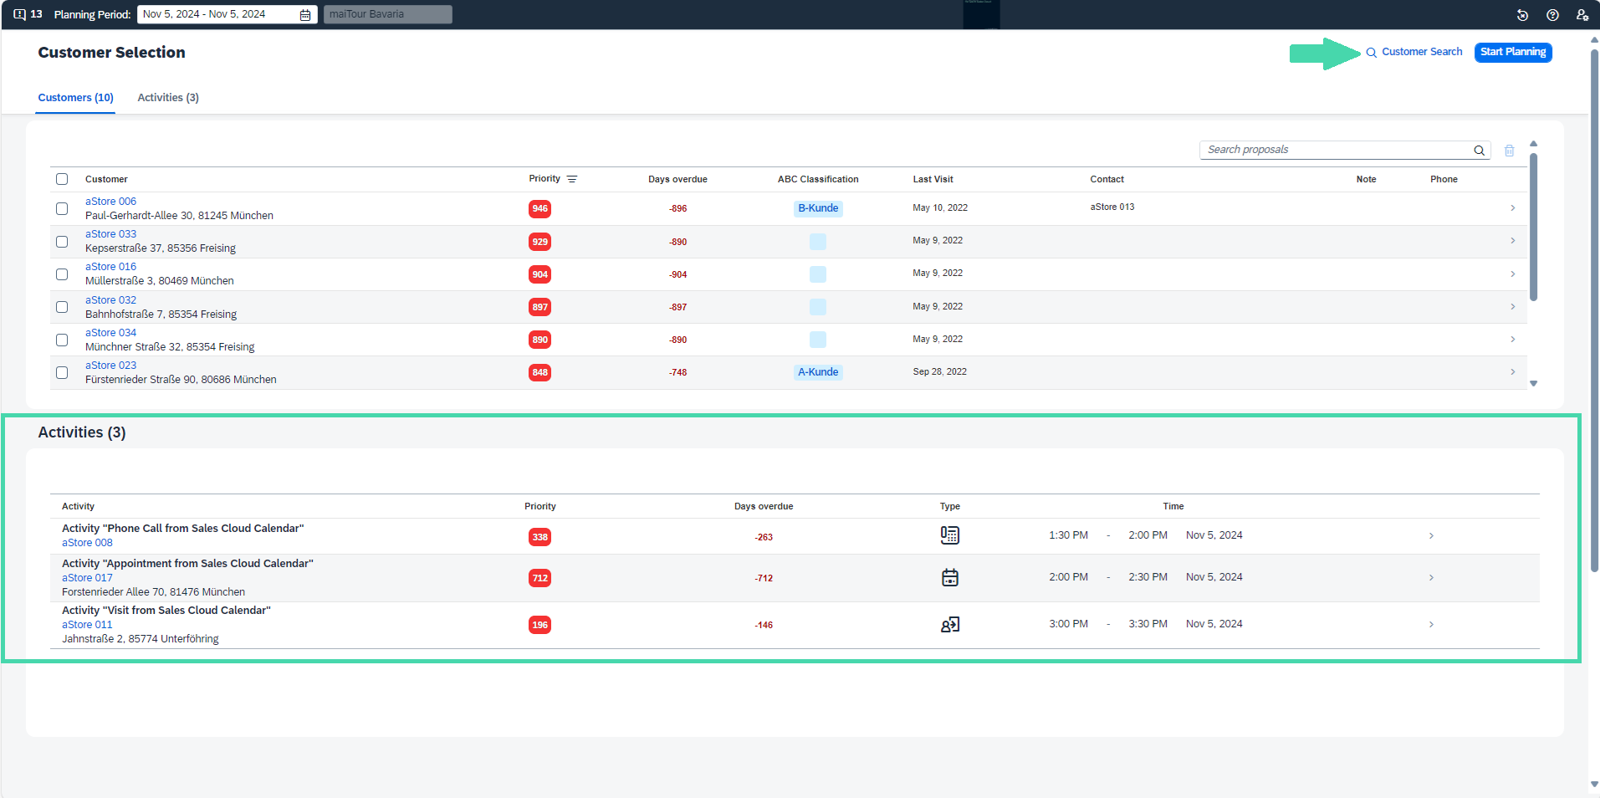Screen dimensions: 1600x798
Task: Click priority badge 890 for aStore 034
Action: click(x=540, y=340)
